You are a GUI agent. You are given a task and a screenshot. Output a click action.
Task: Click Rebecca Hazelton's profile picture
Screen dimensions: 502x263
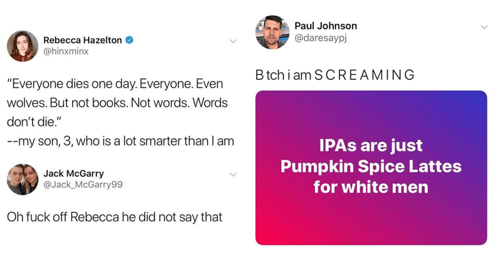[21, 46]
